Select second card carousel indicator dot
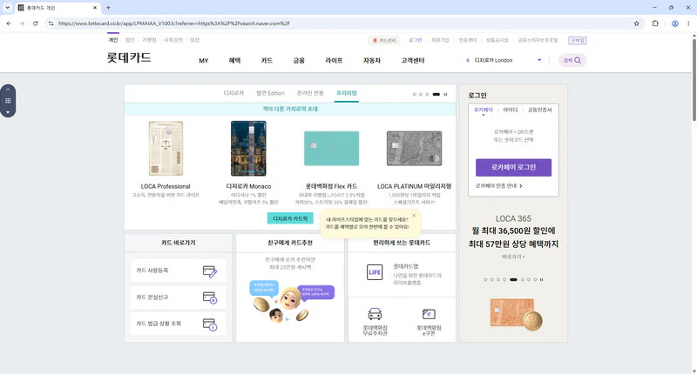 click(x=421, y=94)
